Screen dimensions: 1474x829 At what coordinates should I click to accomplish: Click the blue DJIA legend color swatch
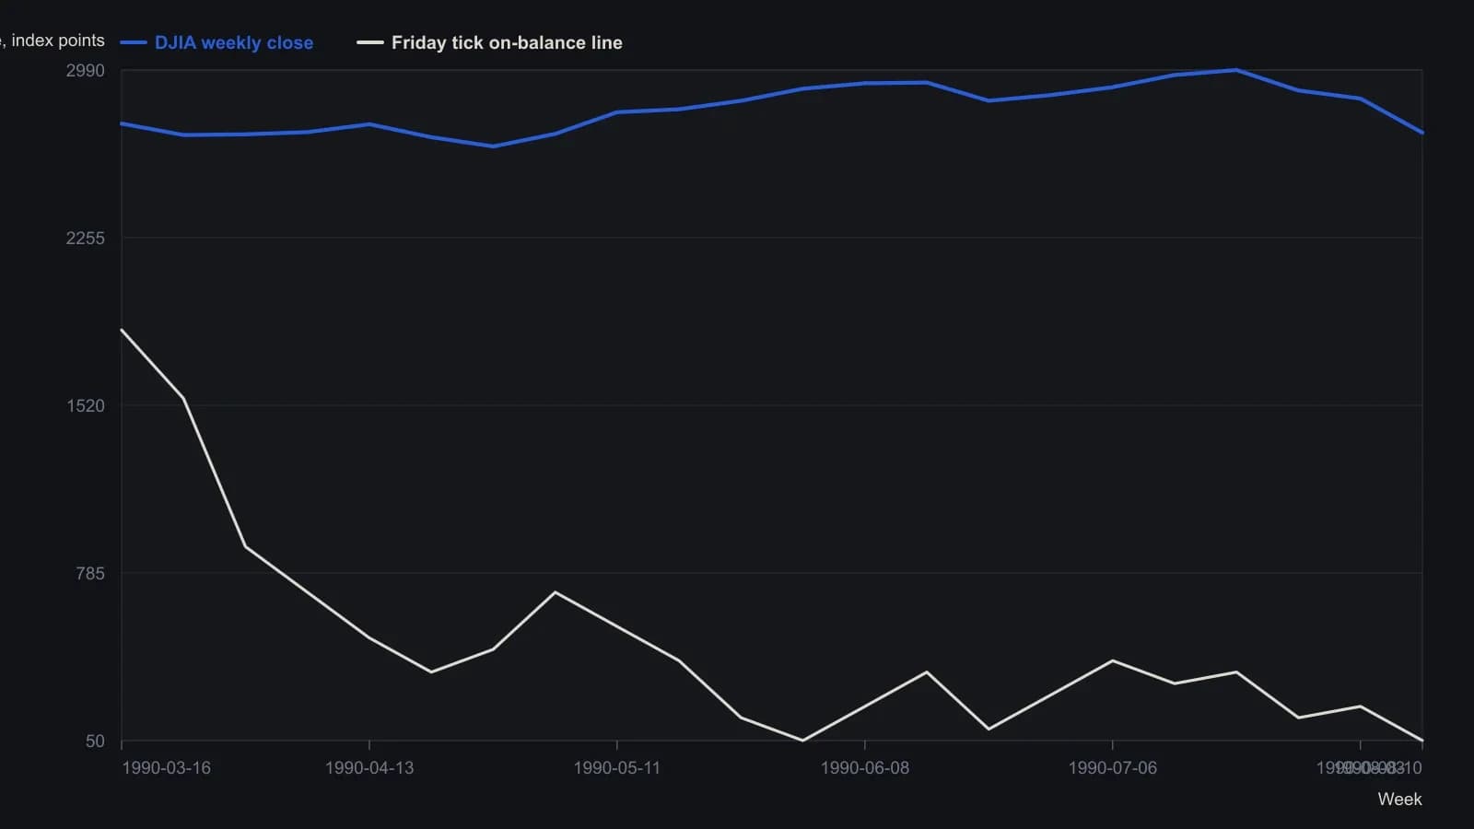pos(134,42)
